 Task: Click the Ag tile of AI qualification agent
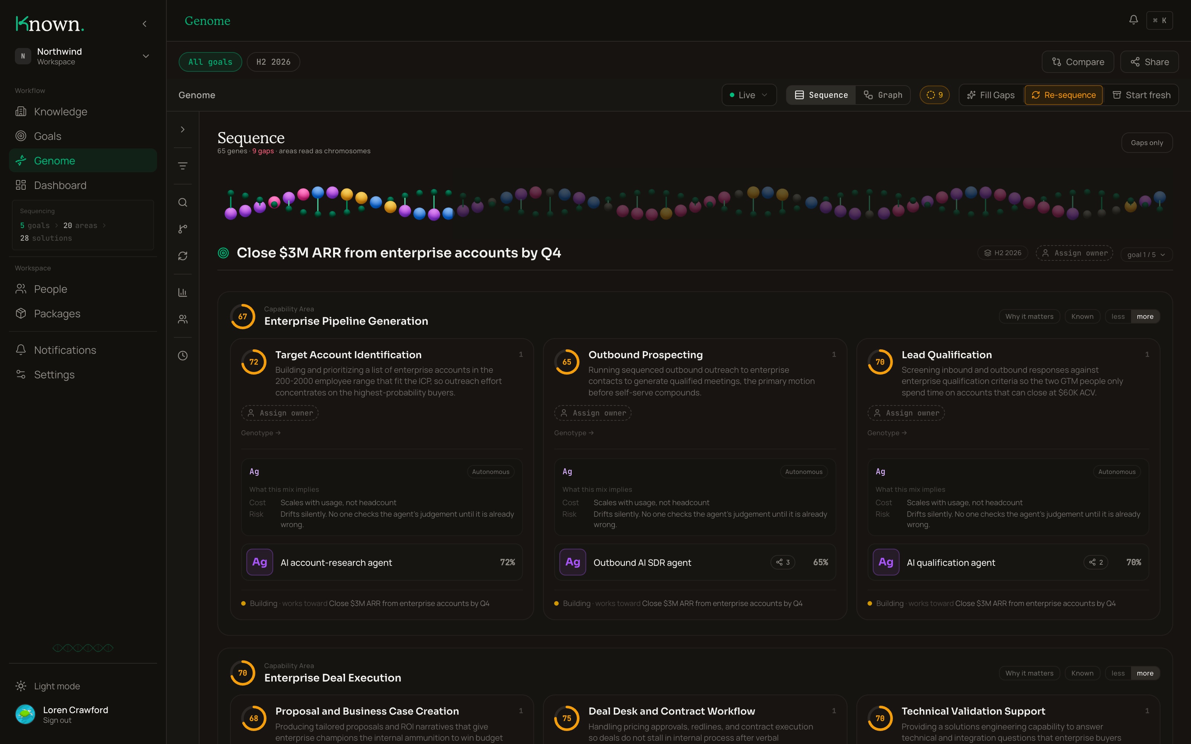[x=886, y=562]
